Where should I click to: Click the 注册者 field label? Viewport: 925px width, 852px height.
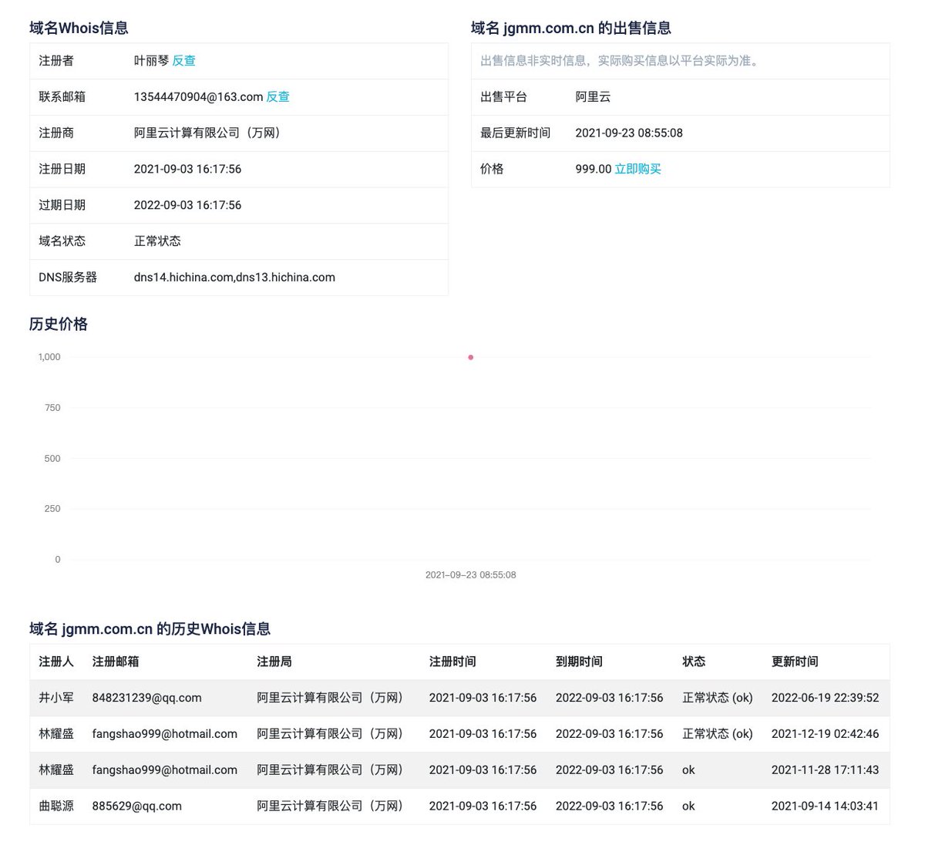click(x=56, y=61)
